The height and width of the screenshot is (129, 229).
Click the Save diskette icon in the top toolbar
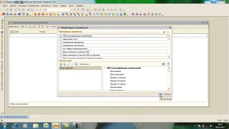pos(11,10)
